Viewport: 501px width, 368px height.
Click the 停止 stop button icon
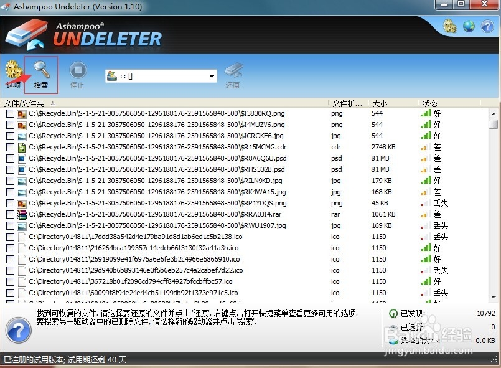(x=78, y=70)
